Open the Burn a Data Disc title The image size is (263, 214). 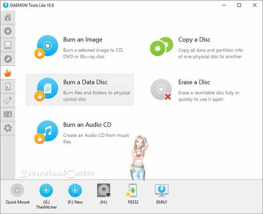click(x=85, y=82)
